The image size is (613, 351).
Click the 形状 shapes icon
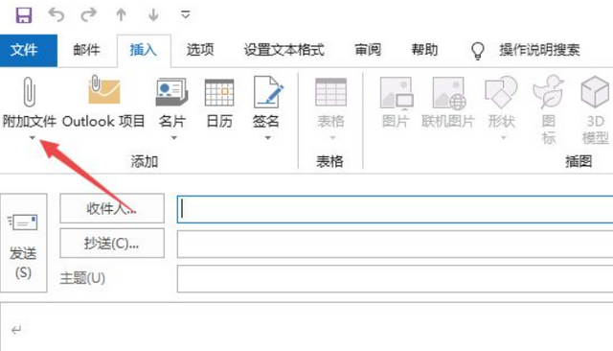(x=501, y=92)
